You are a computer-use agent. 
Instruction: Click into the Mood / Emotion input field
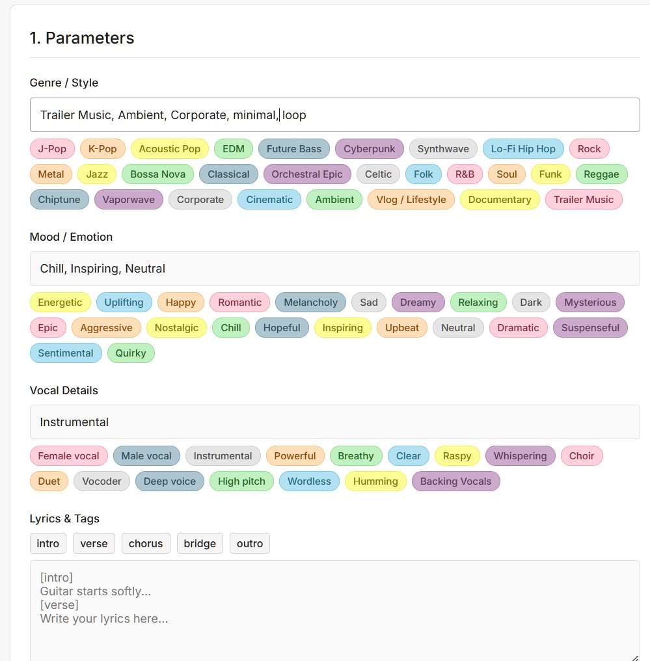pos(334,269)
